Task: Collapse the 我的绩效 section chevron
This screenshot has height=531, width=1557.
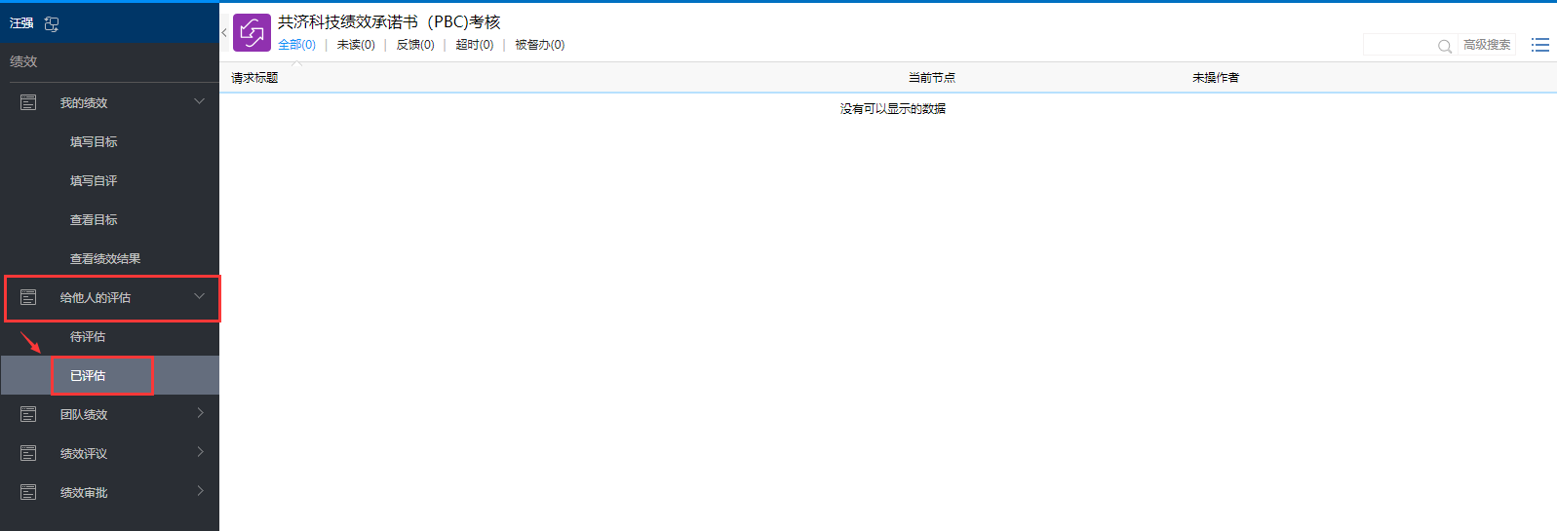Action: pyautogui.click(x=199, y=101)
